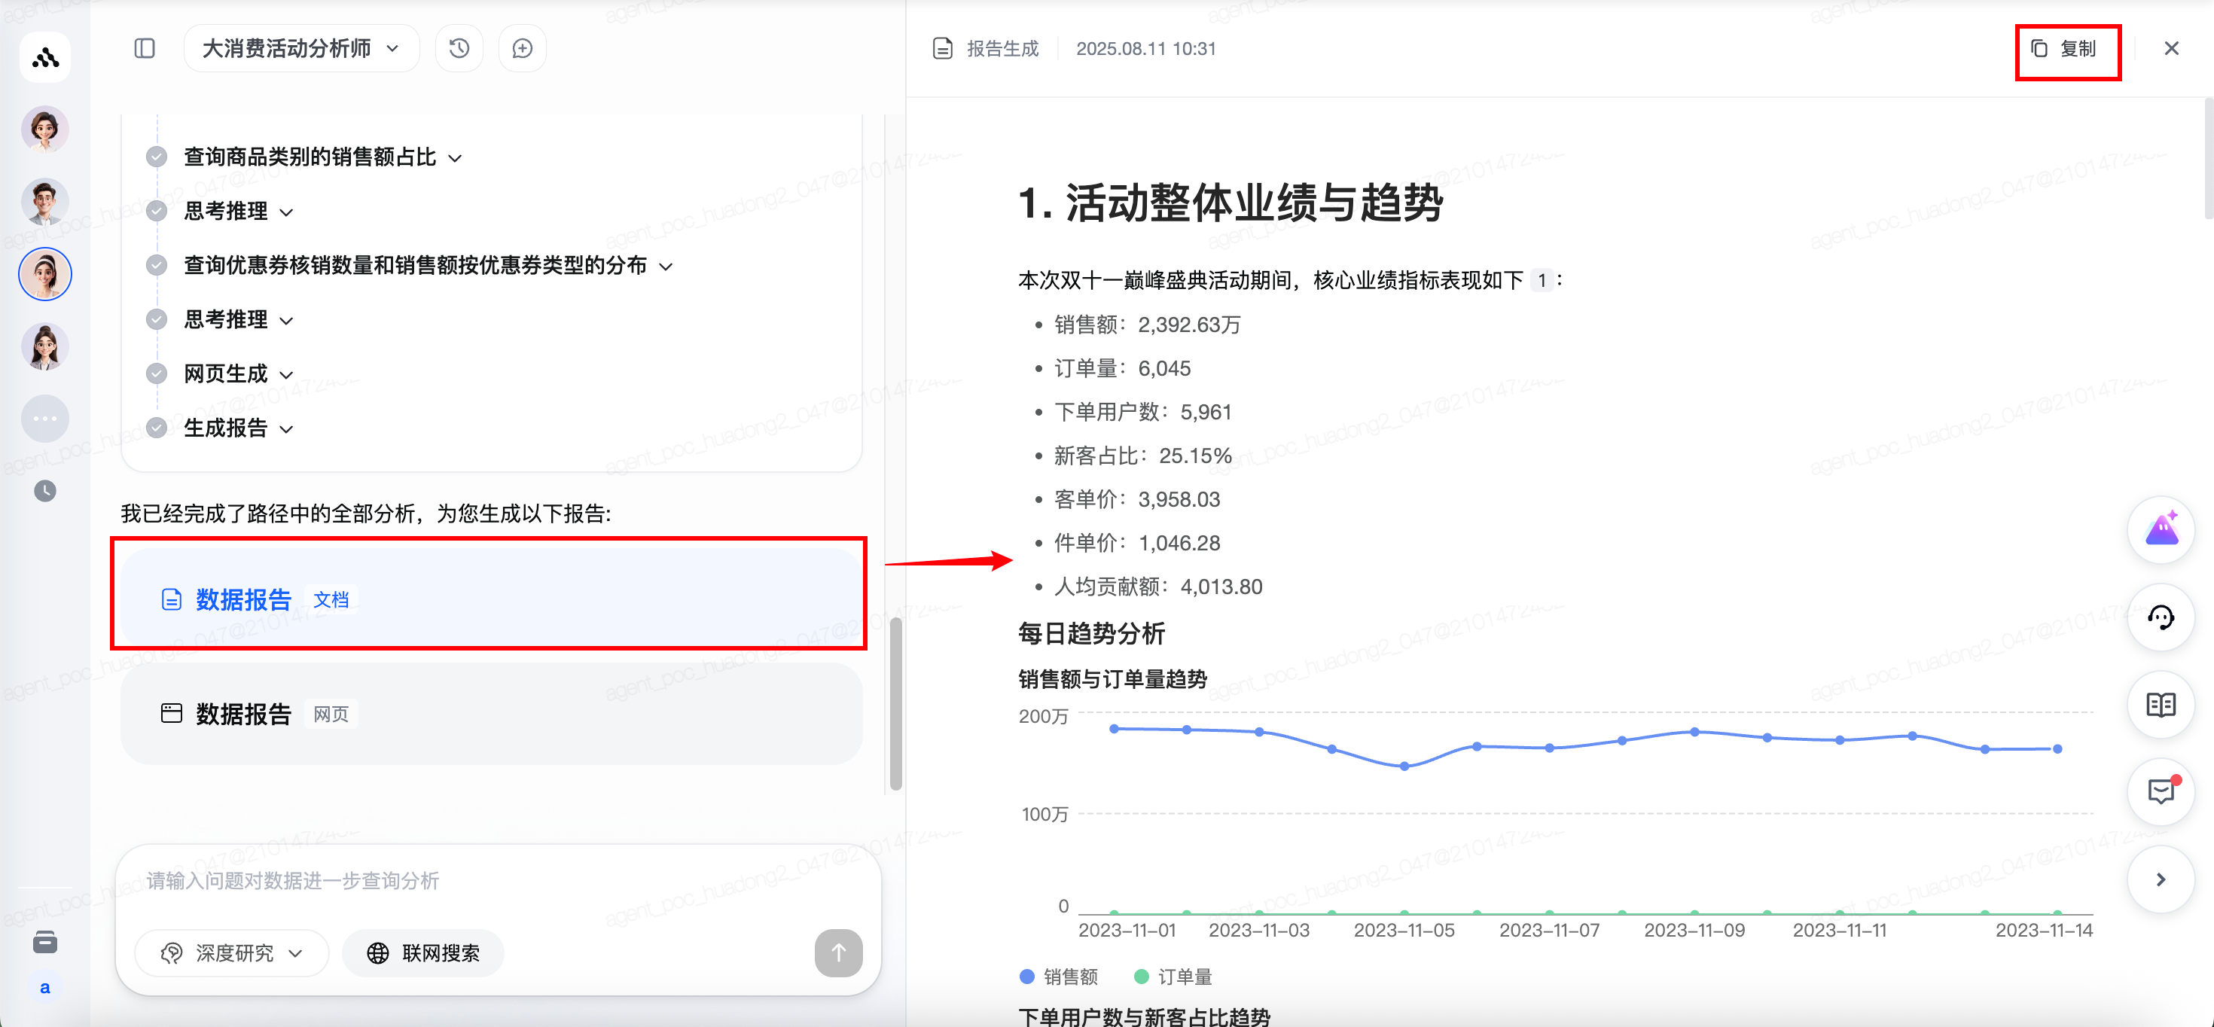Toggle the sidebar panel icon
This screenshot has width=2214, height=1027.
coord(145,48)
